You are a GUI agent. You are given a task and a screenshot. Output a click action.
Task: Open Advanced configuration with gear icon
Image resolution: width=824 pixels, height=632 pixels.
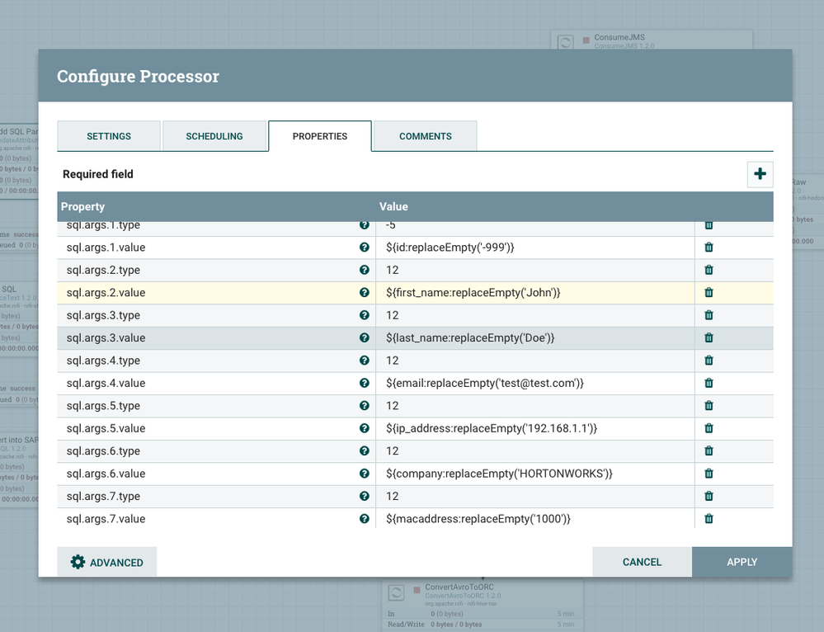point(107,562)
